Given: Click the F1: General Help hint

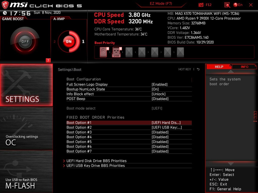Looking at the screenshot, I should click(225, 189).
